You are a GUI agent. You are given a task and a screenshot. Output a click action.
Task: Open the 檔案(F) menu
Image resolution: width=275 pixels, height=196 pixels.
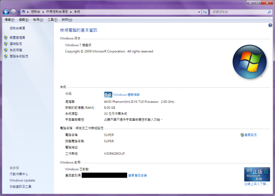[x=9, y=20]
